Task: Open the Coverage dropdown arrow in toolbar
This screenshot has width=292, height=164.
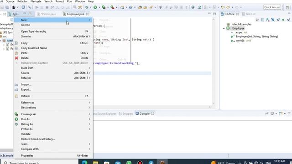Action: click(108, 7)
